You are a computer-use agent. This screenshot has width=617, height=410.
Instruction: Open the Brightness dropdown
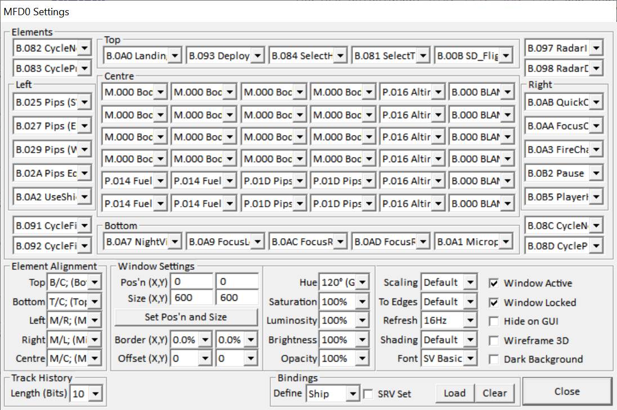click(x=344, y=340)
